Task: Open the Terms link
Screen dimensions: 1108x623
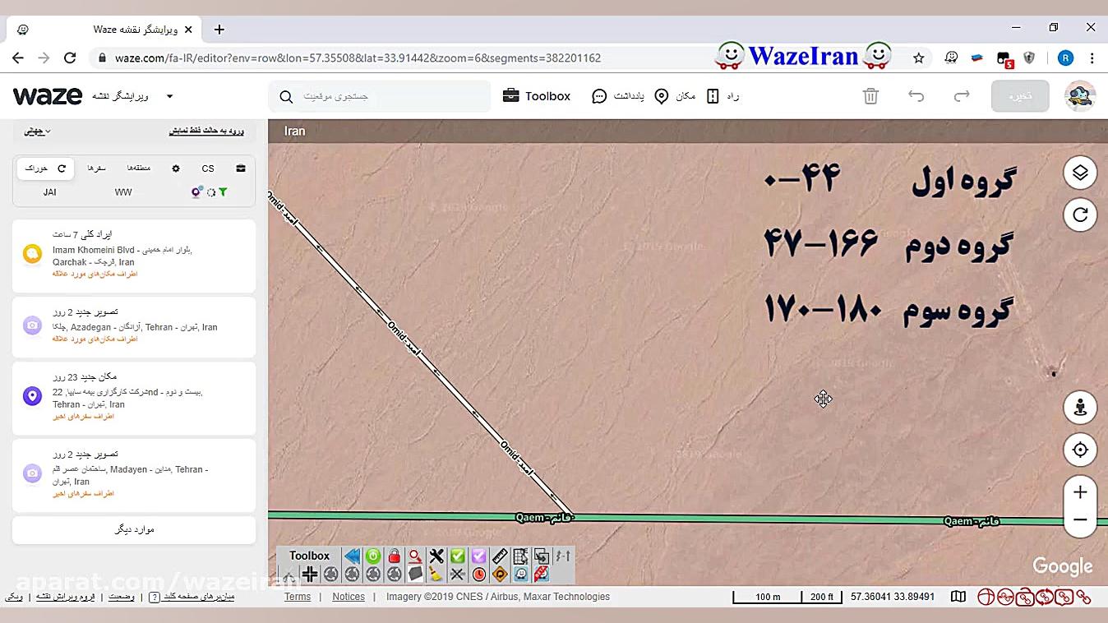Action: pos(298,597)
